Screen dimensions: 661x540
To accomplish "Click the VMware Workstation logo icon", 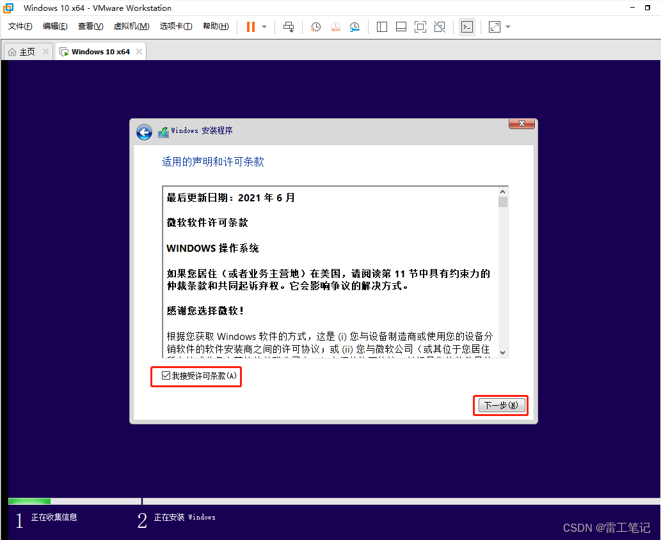I will (x=8, y=8).
